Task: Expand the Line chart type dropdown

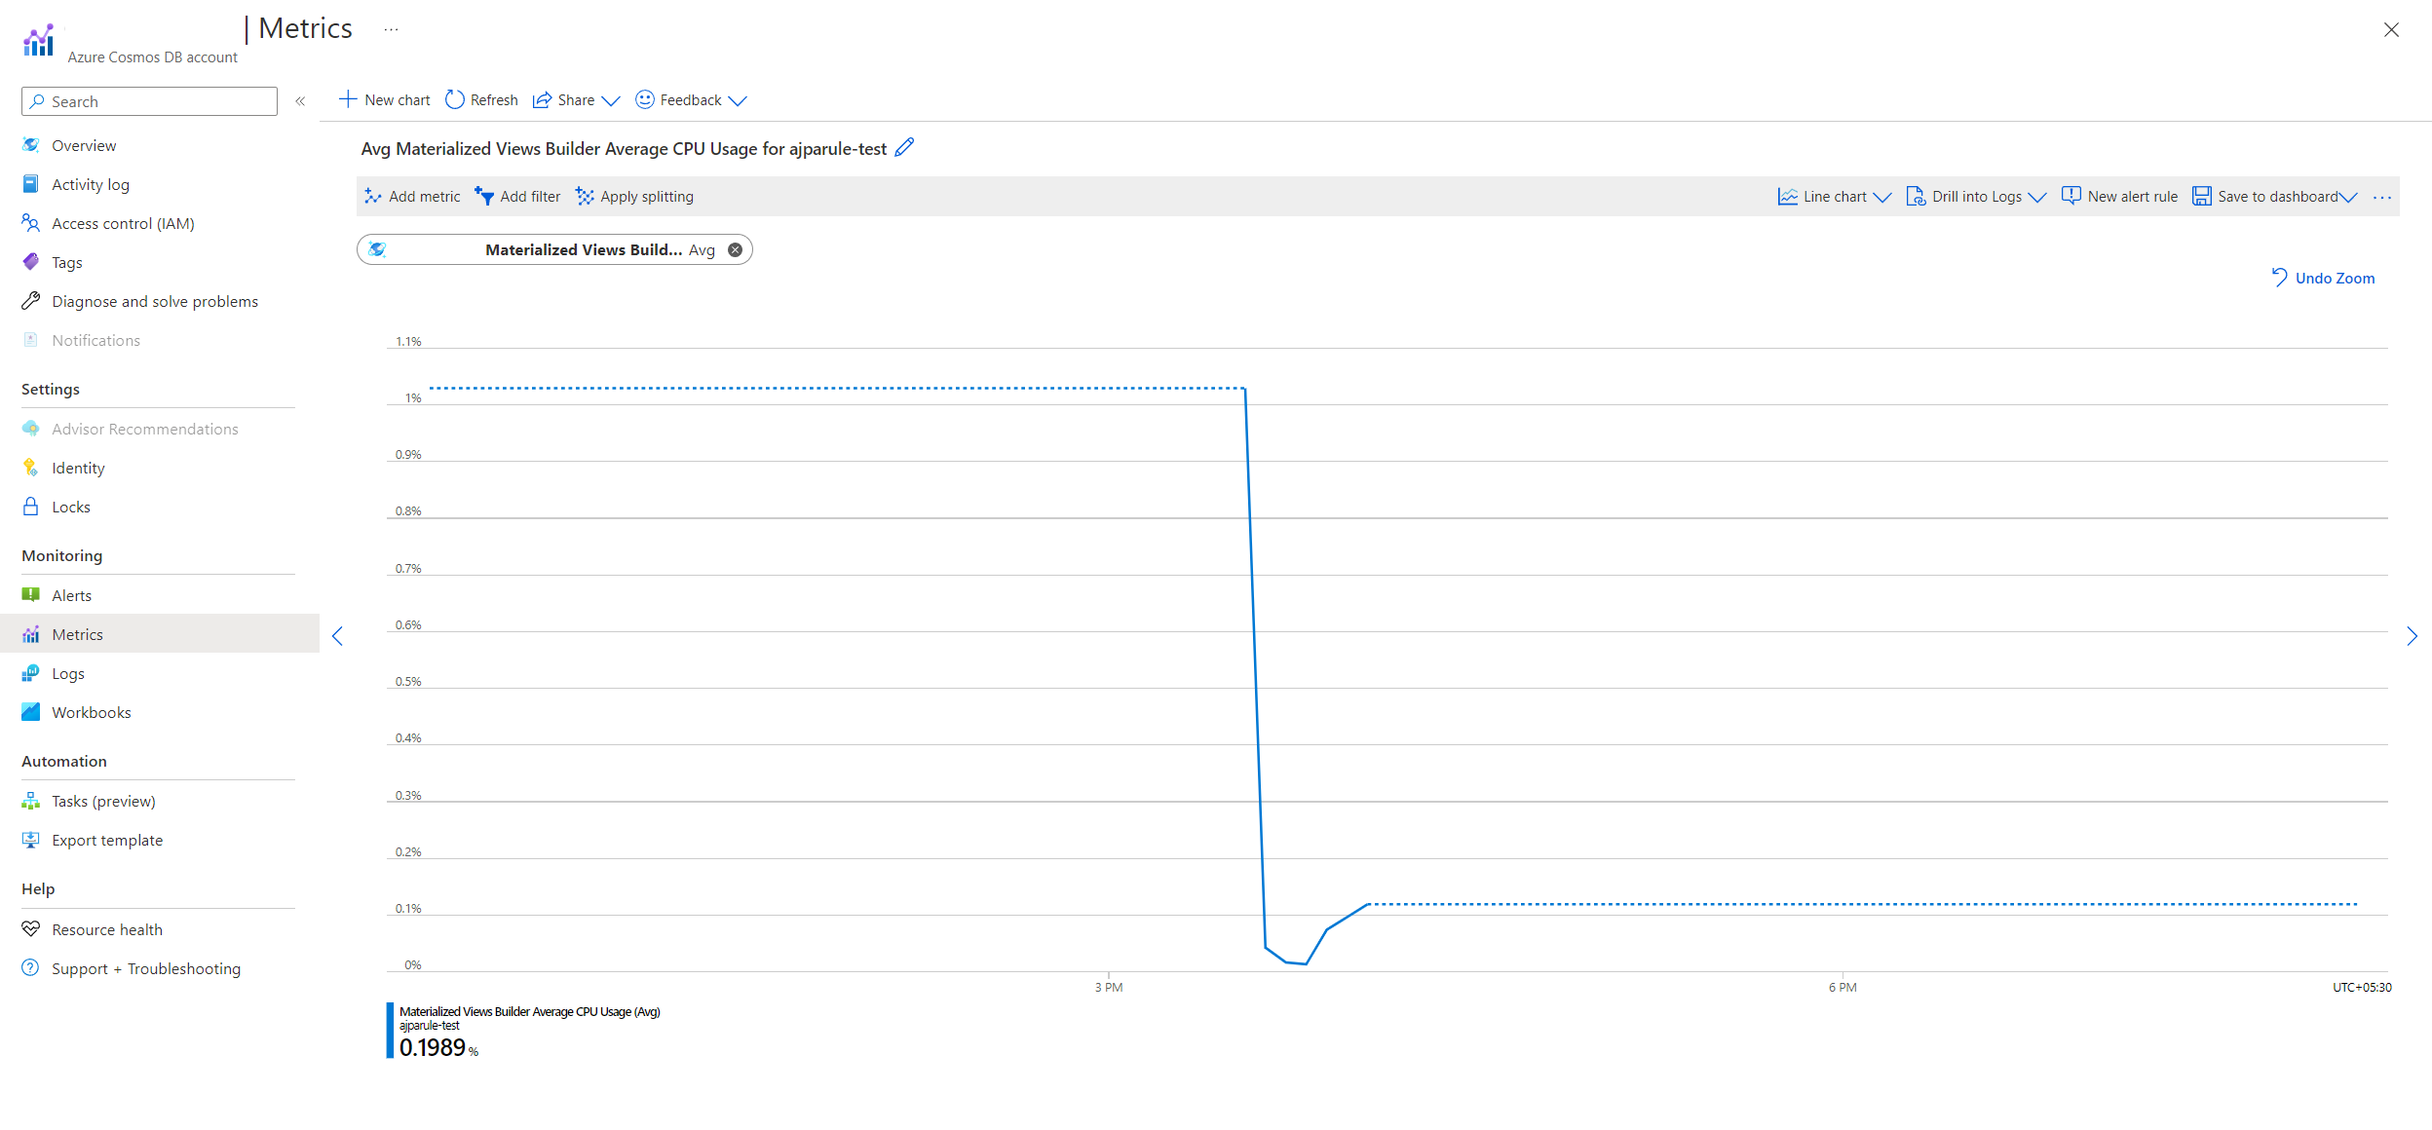Action: coord(1834,197)
